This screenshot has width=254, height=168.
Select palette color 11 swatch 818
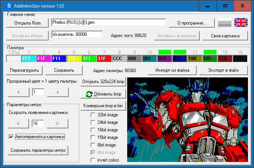pyautogui.click(x=165, y=59)
